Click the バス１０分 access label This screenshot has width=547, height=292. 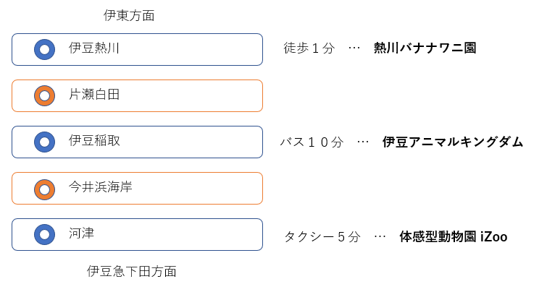pyautogui.click(x=312, y=142)
